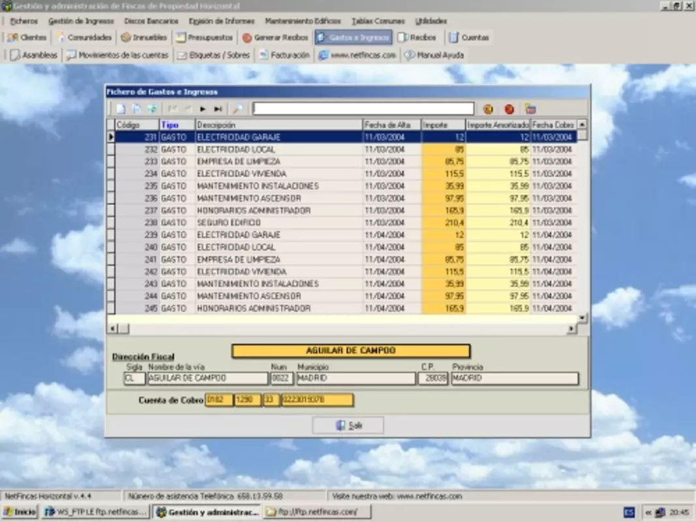Click the C.P. field 28039
This screenshot has height=522, width=696.
coord(433,378)
